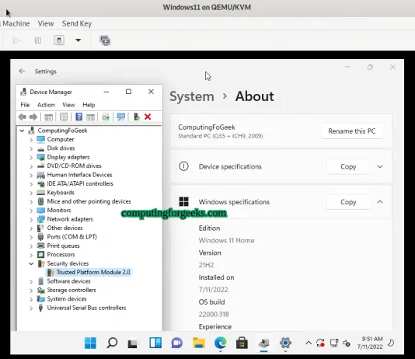
Task: Open the Help menu in Device Manager
Action: click(x=89, y=105)
